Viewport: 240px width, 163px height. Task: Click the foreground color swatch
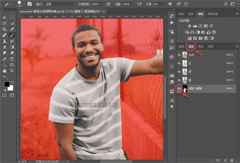(7, 84)
